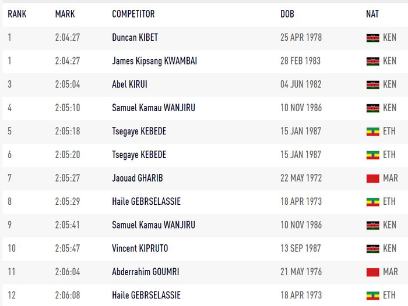Click the NAT column header
This screenshot has width=408, height=306.
coord(372,13)
